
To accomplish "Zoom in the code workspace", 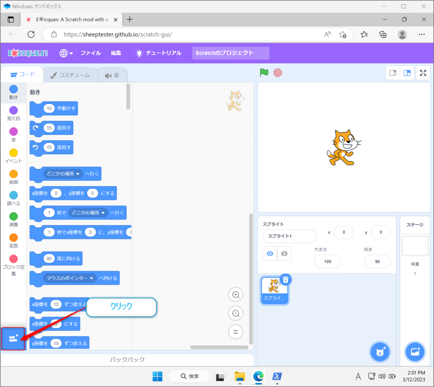I will (236, 295).
